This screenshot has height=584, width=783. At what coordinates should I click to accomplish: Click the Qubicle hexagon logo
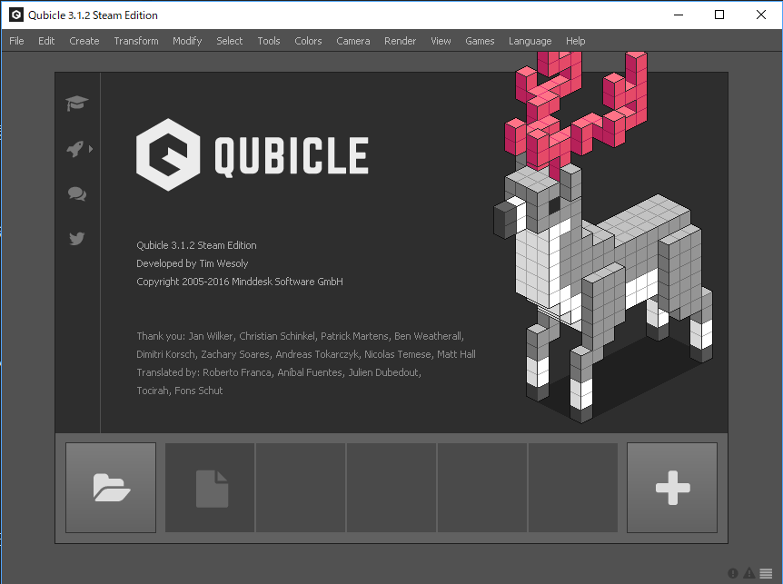[168, 154]
